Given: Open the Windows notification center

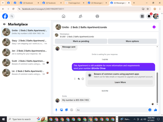Looking at the screenshot, I should (x=158, y=119).
